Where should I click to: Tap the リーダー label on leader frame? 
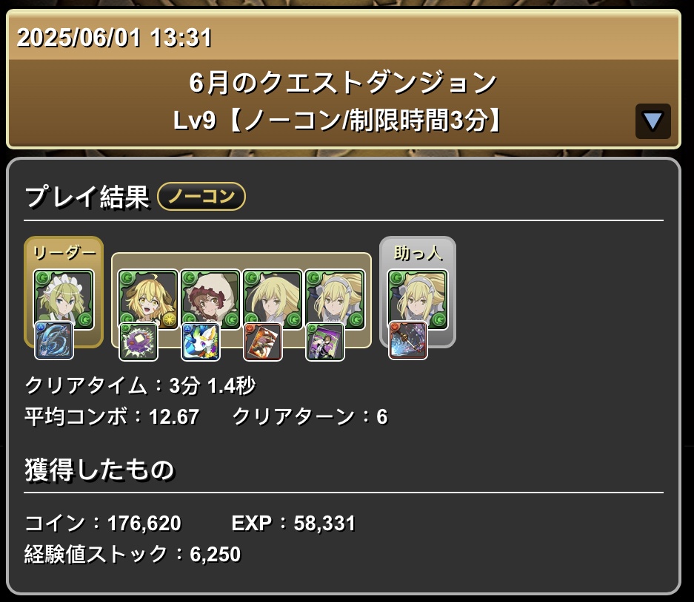tap(64, 253)
